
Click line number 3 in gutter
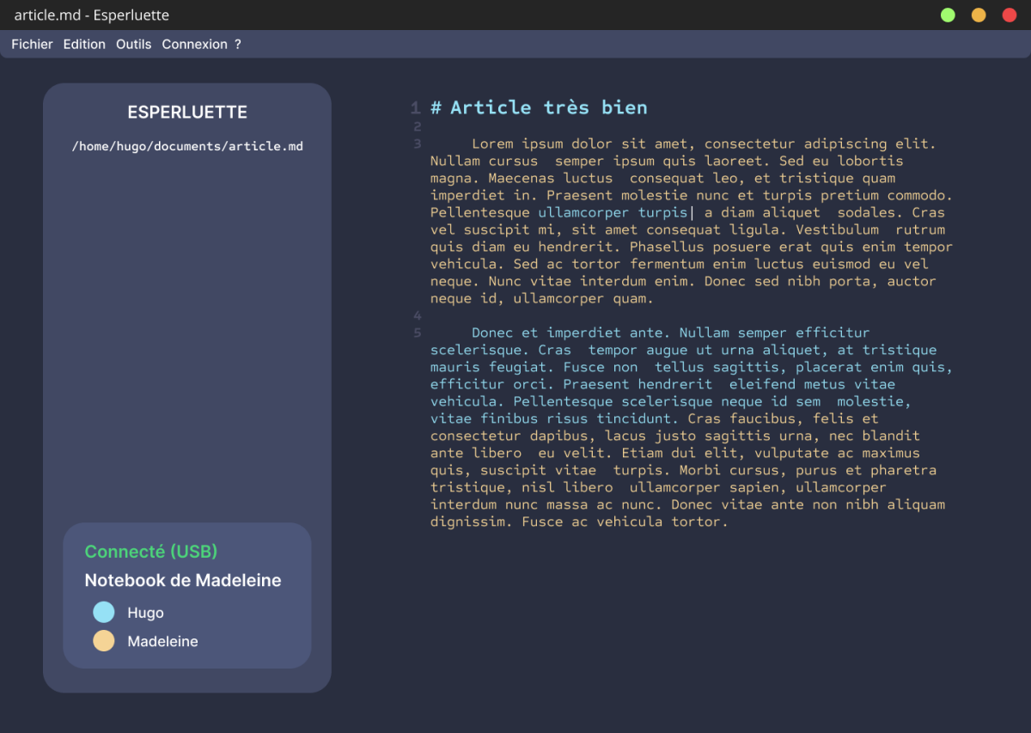pos(417,144)
